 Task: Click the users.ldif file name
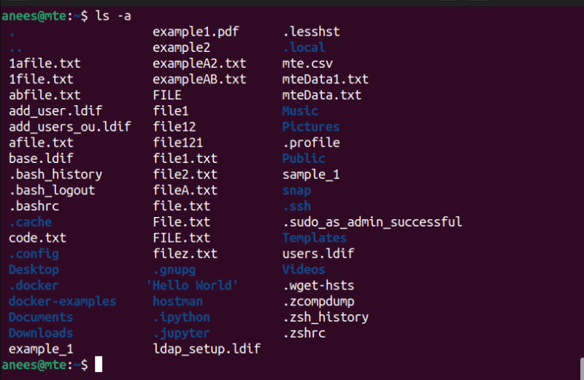[x=318, y=254]
